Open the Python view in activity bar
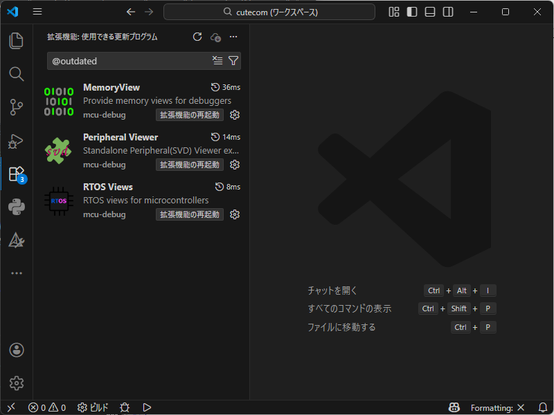 coord(16,207)
